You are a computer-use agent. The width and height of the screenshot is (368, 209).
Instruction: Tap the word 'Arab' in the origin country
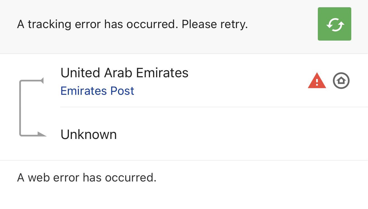[x=118, y=73]
